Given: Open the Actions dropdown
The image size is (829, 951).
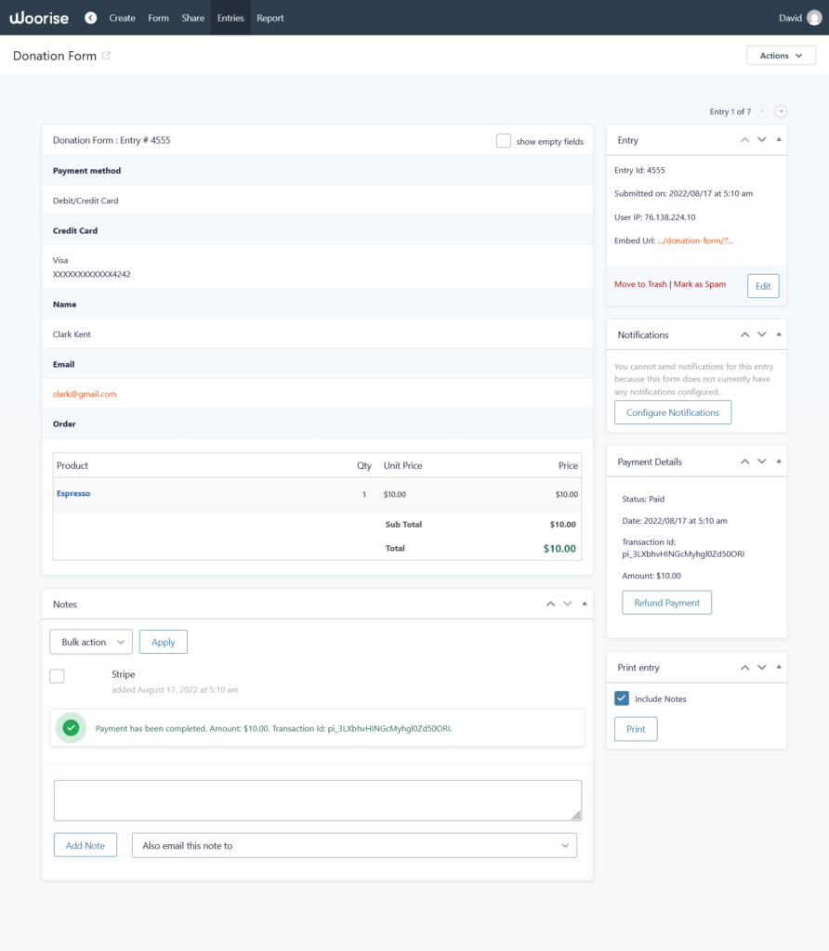Looking at the screenshot, I should (x=780, y=55).
